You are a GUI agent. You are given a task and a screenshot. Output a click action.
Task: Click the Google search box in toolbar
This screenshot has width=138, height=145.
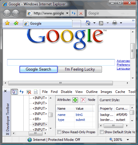coord(111,13)
